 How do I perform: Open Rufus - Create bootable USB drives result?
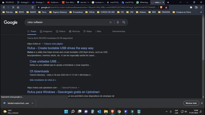(x=61, y=48)
